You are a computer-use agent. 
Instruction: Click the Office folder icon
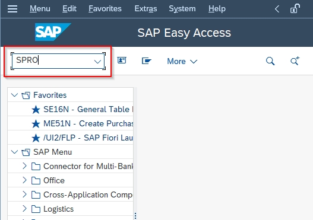click(x=36, y=180)
